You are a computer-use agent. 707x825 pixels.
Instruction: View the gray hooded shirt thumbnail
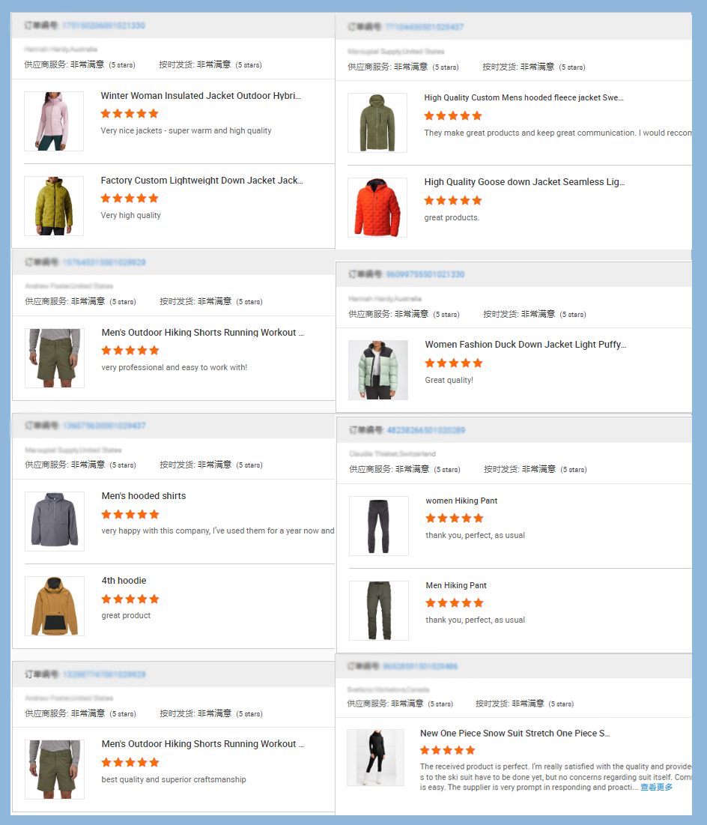pos(54,522)
